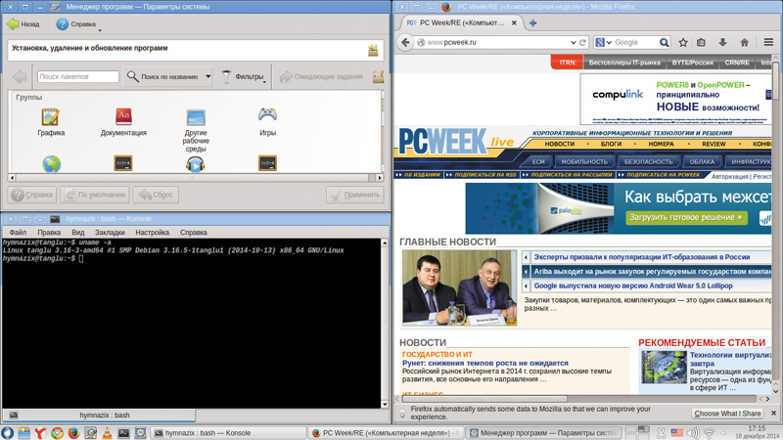Click the pending tasks box icon
The image size is (783, 440).
coord(378,76)
